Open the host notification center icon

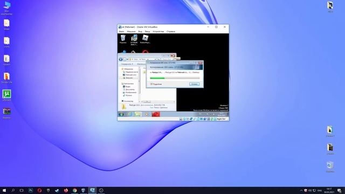coord(339,190)
